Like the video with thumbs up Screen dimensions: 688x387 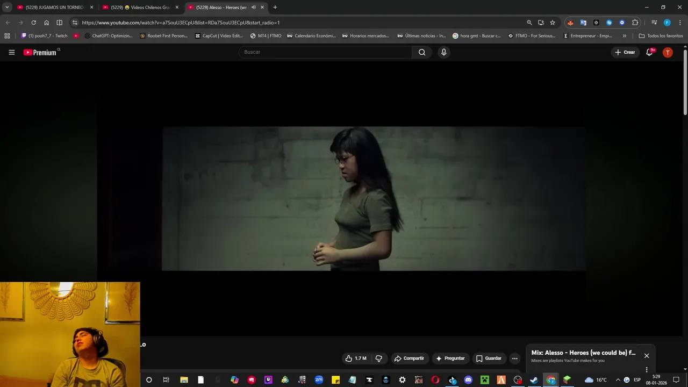[355, 359]
